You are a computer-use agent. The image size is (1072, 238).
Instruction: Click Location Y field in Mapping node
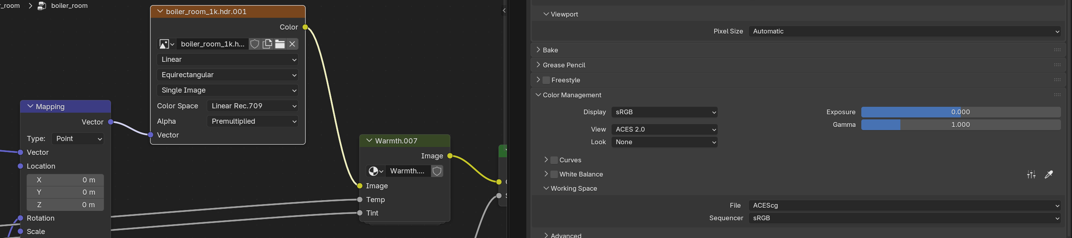coord(65,192)
